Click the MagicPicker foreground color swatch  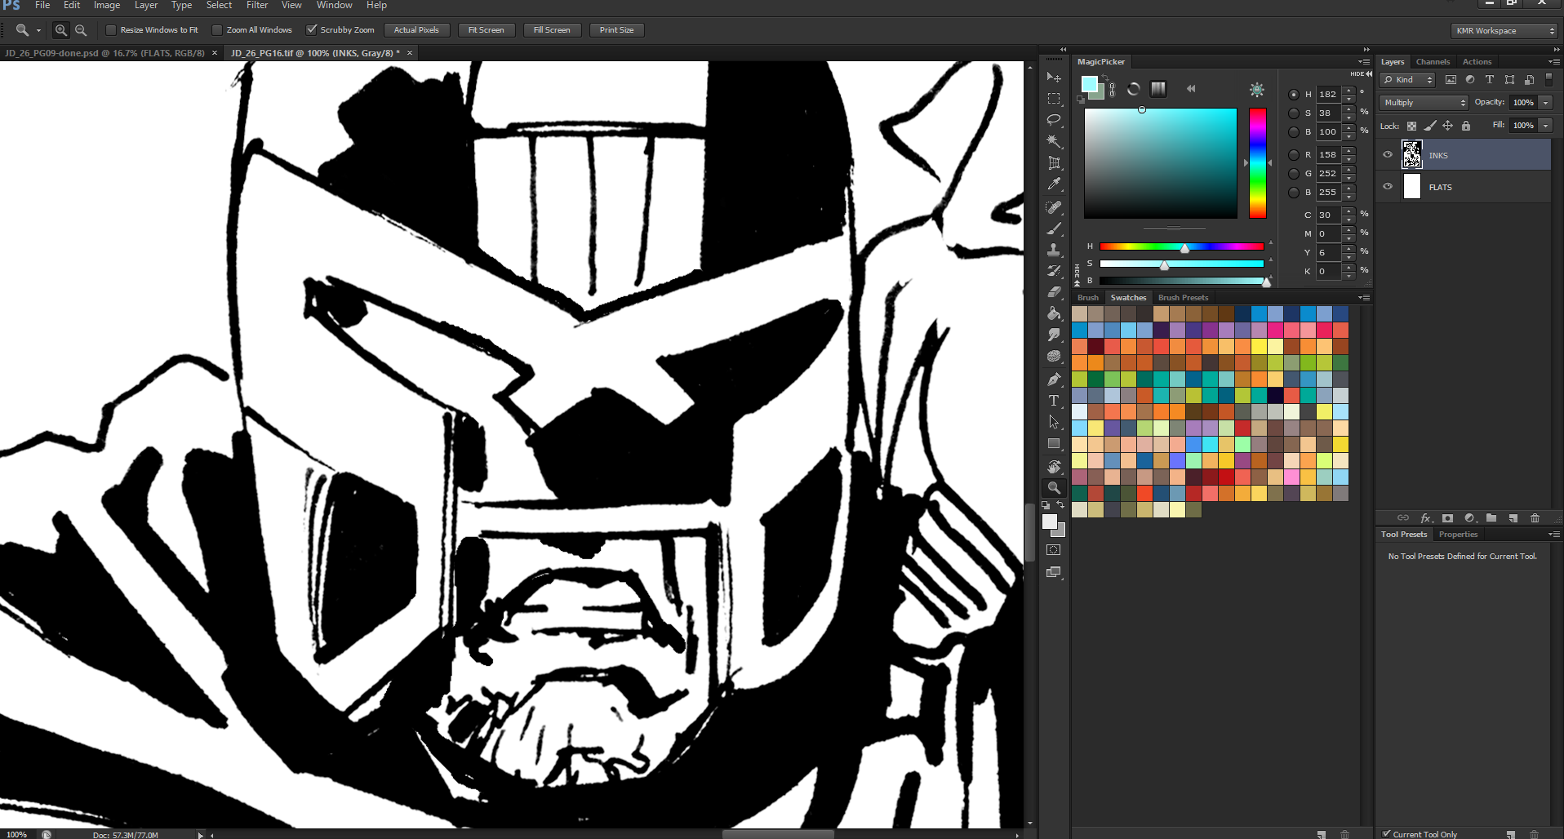click(x=1089, y=84)
